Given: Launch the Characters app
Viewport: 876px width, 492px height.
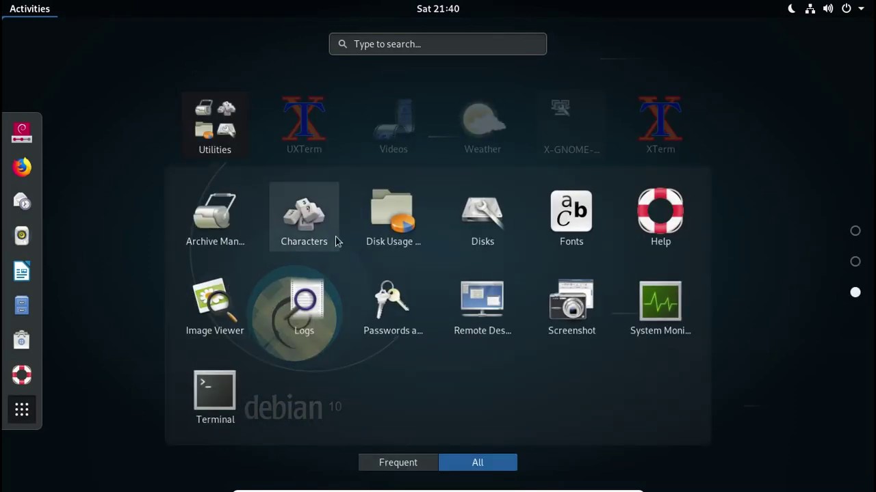Looking at the screenshot, I should pyautogui.click(x=304, y=218).
